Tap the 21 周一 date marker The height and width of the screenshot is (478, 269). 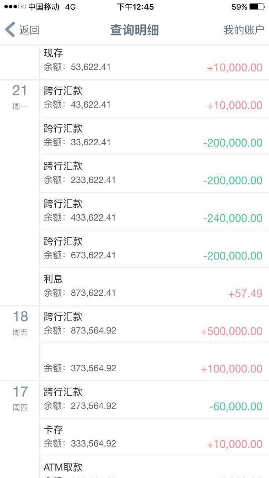(x=20, y=97)
